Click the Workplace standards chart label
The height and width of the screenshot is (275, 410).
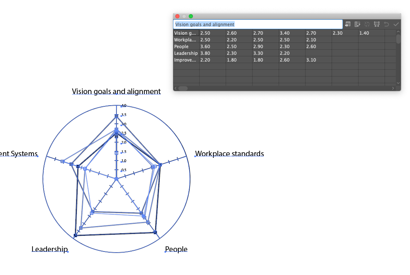pos(229,154)
